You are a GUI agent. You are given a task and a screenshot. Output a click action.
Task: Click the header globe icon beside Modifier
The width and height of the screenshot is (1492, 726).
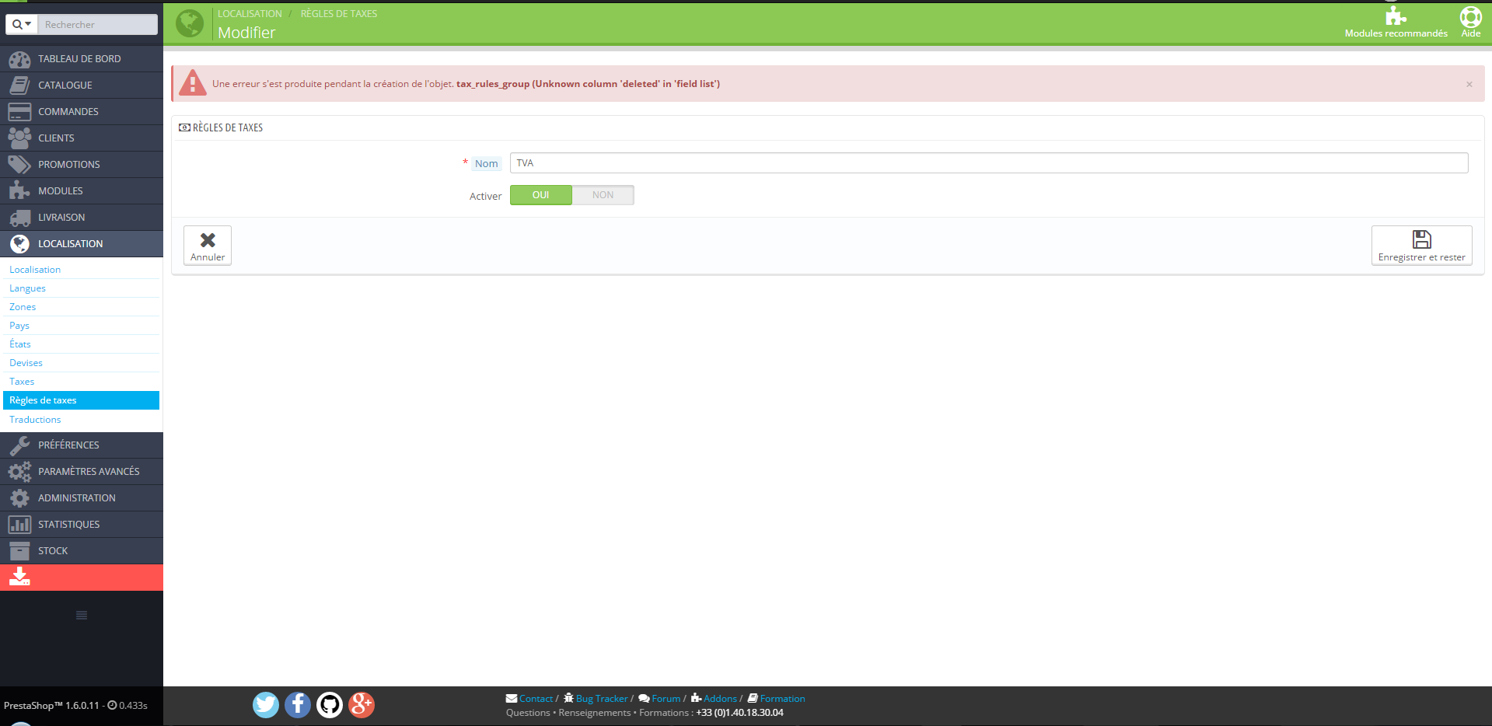[190, 23]
